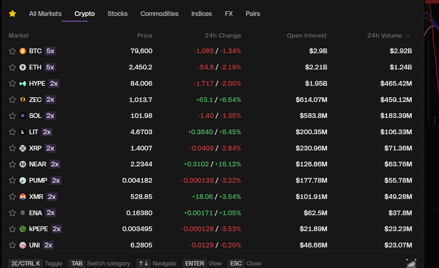The image size is (439, 268).
Task: Star the PUMP market
Action: [x=12, y=180]
